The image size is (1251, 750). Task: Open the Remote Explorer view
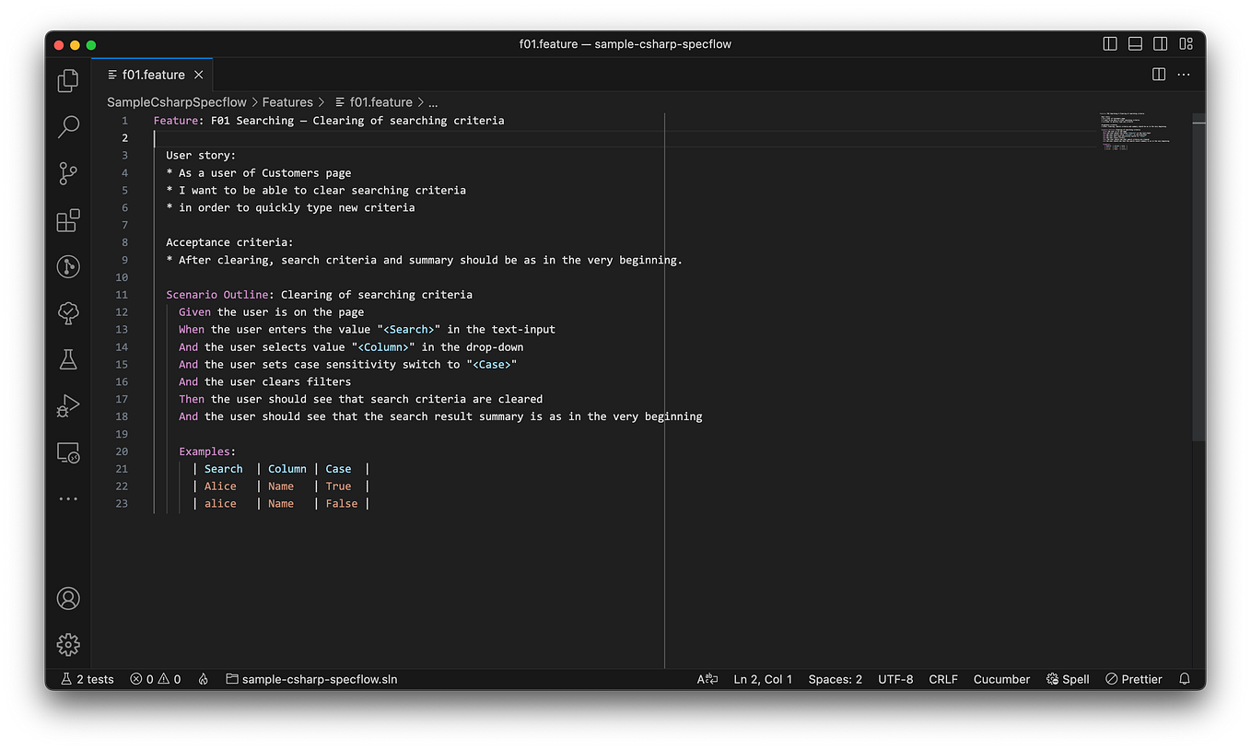coord(68,452)
